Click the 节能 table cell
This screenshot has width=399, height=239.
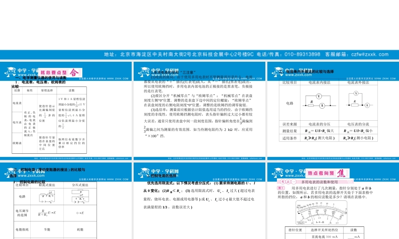tap(47, 229)
